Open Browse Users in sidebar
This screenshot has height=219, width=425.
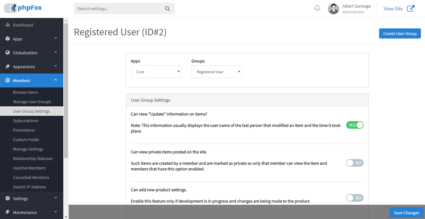[x=25, y=92]
